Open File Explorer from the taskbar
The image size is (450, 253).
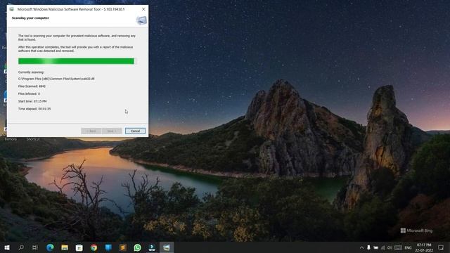65,247
